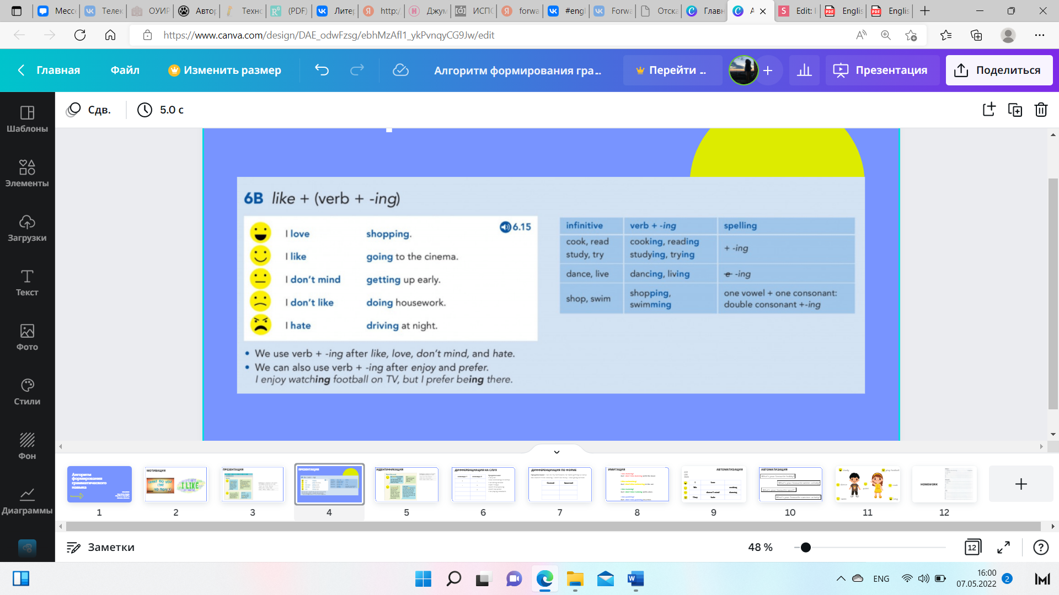
Task: Open the 5.0 с timing dropdown
Action: (x=161, y=110)
